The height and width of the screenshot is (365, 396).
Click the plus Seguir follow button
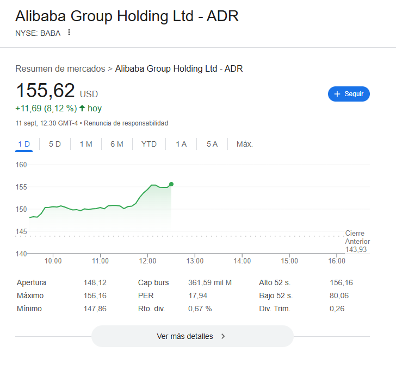349,94
